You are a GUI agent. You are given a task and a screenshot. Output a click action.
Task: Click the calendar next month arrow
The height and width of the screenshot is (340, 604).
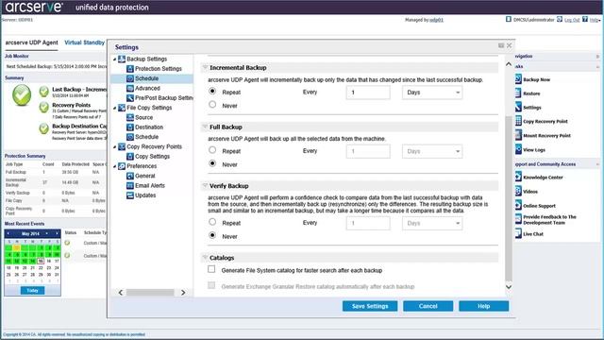[x=57, y=233]
